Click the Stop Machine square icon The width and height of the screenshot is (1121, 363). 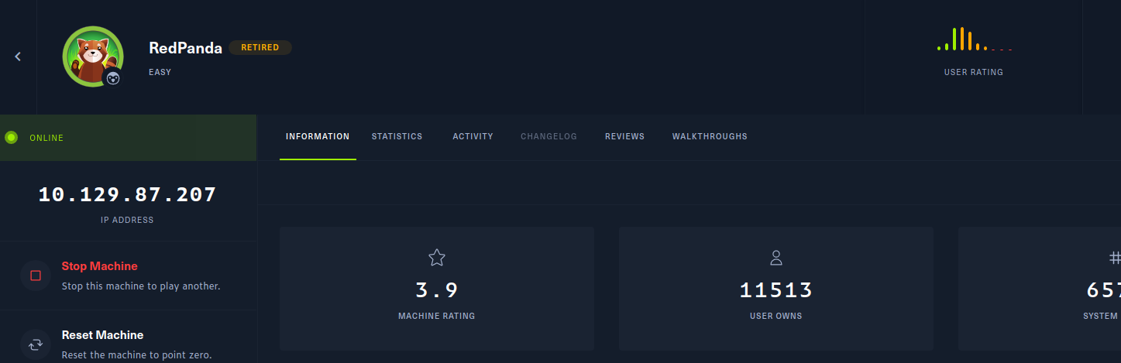coord(36,276)
